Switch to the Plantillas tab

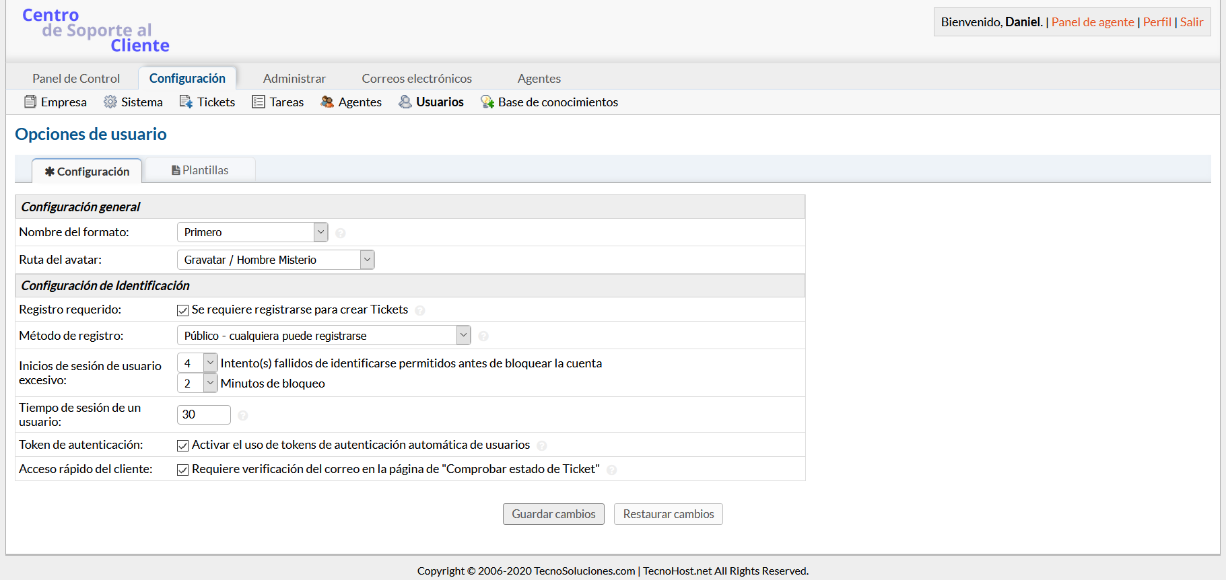[x=201, y=170]
